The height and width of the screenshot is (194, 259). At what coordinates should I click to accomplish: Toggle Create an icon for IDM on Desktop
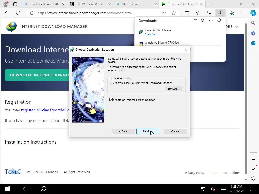111,100
